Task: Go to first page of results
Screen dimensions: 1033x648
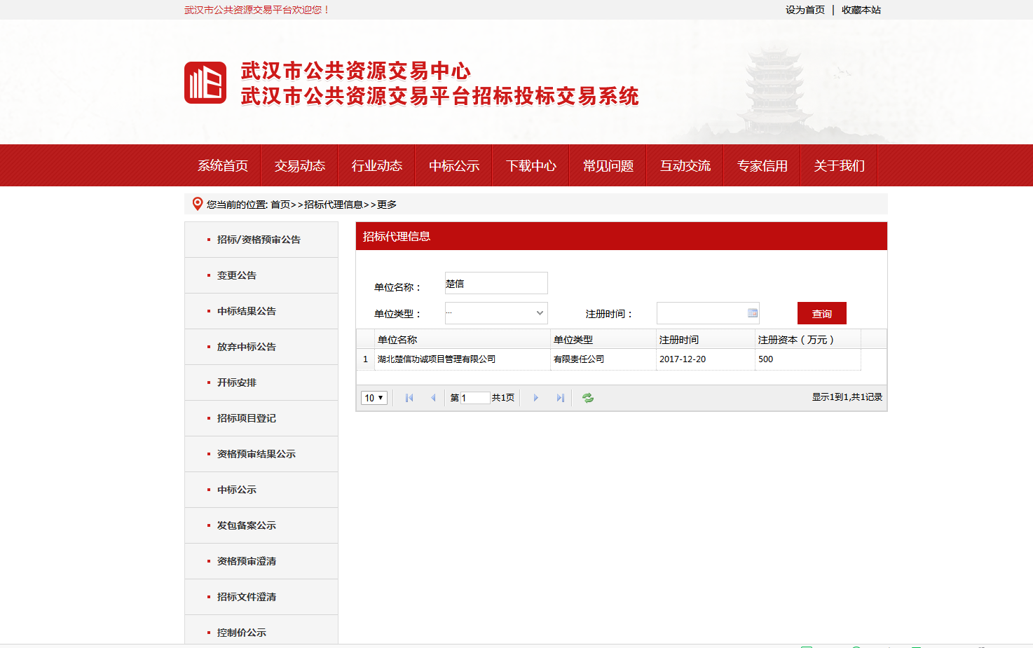Action: coord(409,398)
